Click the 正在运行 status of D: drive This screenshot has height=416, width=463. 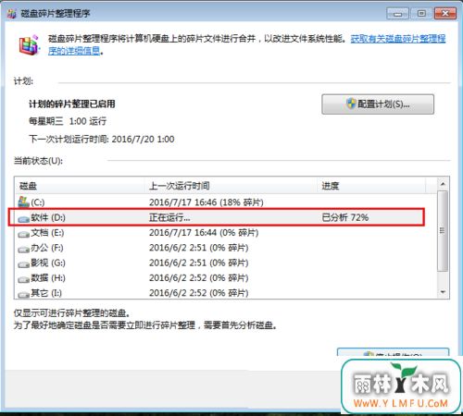tap(169, 217)
